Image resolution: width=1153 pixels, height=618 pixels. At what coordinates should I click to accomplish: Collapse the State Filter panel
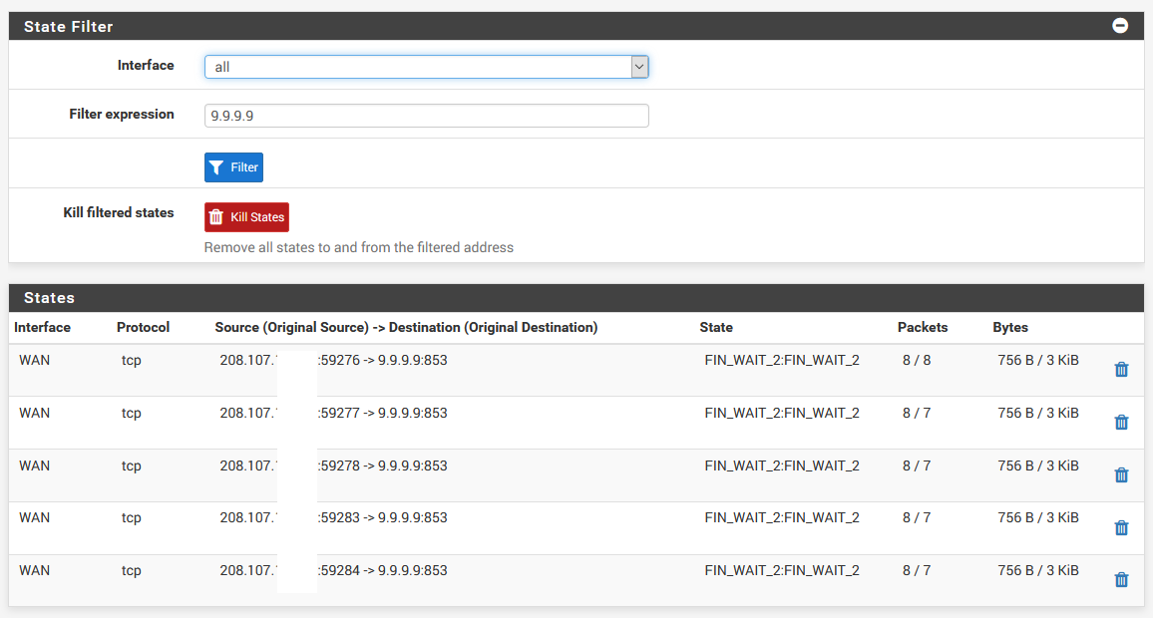point(1120,26)
